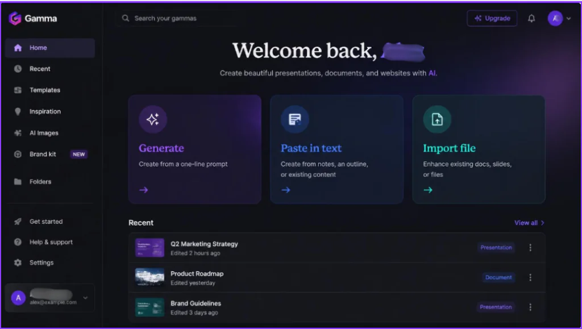Click the Import file card title

450,148
